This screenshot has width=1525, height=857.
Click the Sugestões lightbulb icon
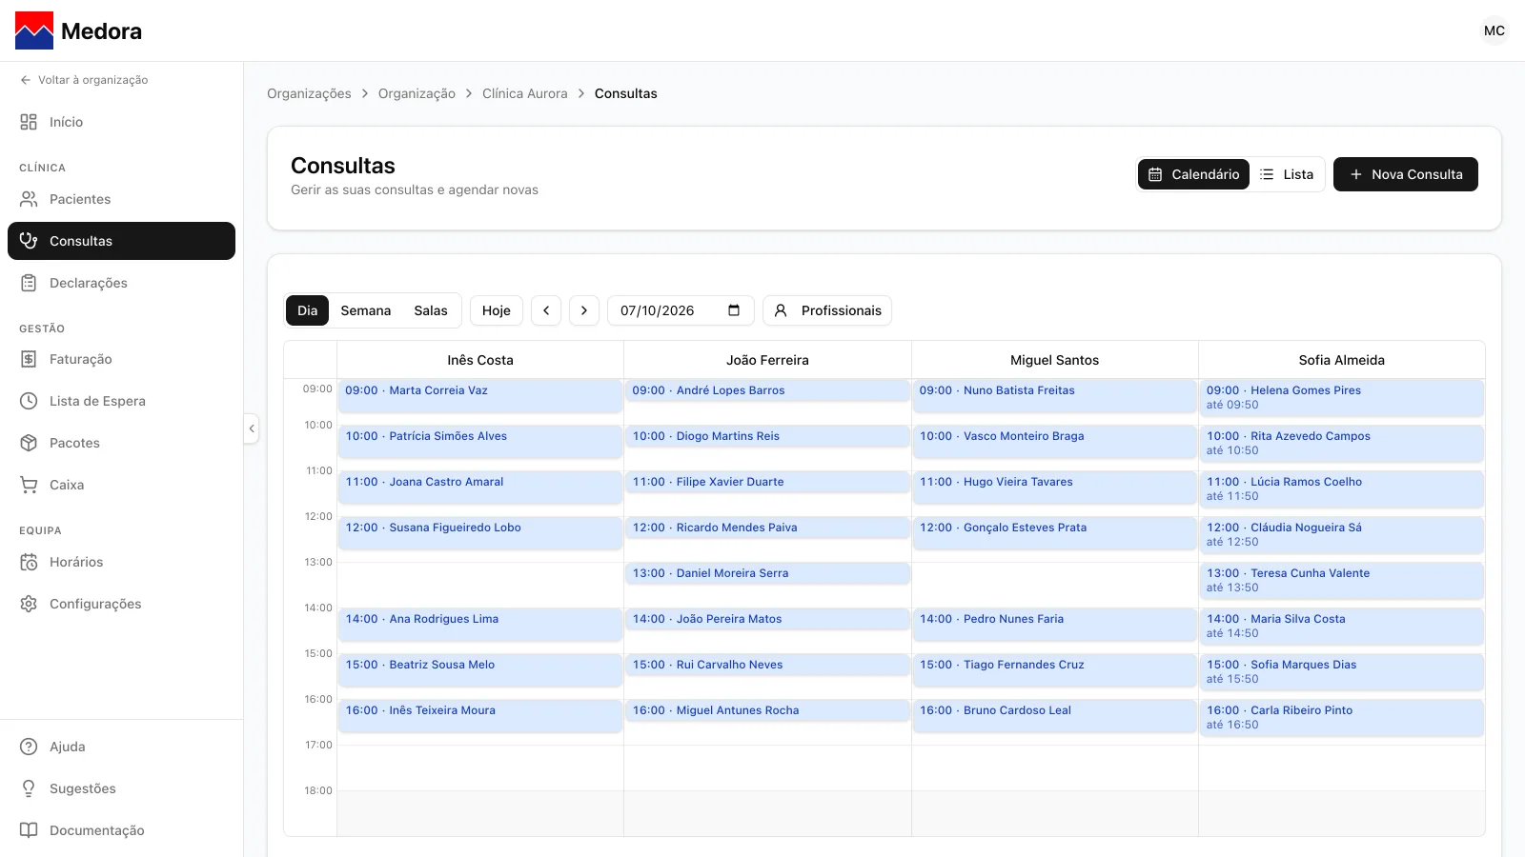(x=29, y=788)
